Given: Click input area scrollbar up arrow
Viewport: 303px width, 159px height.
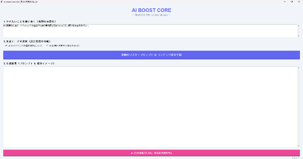Looking at the screenshot, I should [299, 26].
